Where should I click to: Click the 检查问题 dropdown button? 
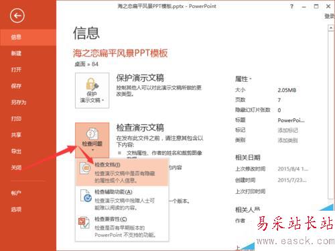tap(92, 140)
